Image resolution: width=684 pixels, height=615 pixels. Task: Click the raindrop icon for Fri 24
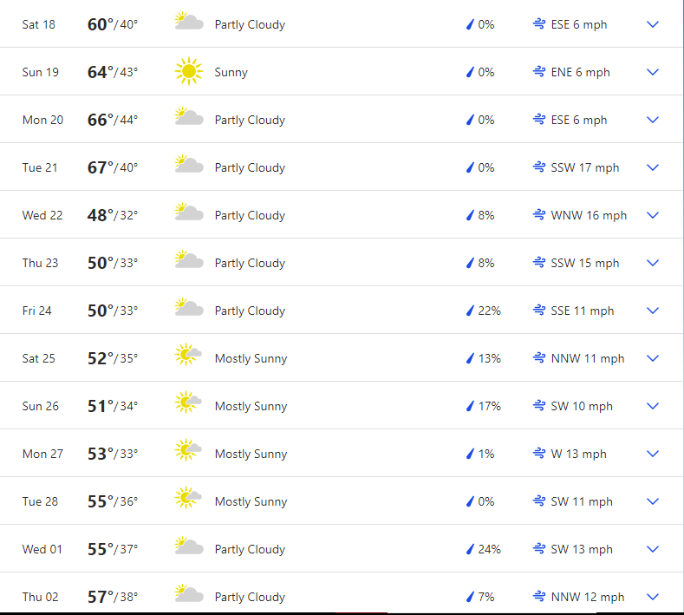click(471, 311)
